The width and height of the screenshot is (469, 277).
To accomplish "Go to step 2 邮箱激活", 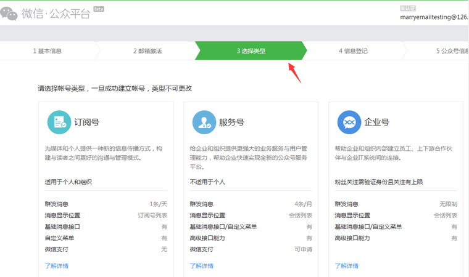I will (147, 51).
